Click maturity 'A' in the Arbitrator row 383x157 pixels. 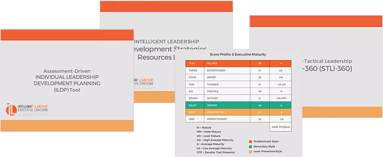click(280, 112)
